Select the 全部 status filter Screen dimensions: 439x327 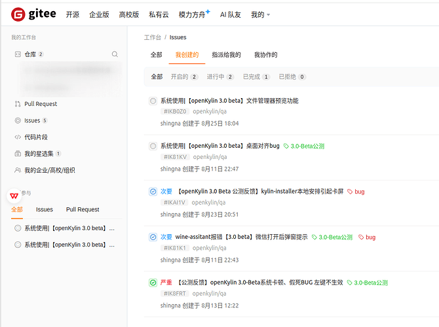[157, 77]
